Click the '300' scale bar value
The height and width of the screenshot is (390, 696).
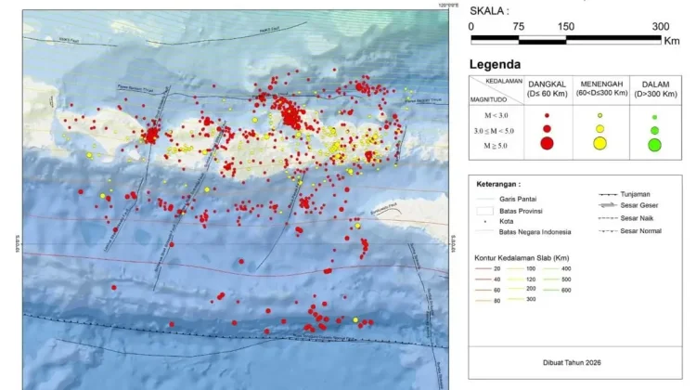click(661, 27)
